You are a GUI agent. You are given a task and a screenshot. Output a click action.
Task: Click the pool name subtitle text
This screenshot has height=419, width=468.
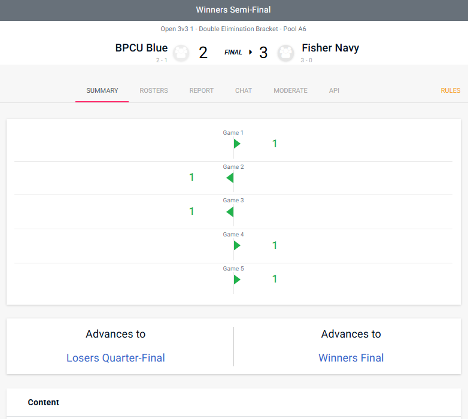(233, 29)
